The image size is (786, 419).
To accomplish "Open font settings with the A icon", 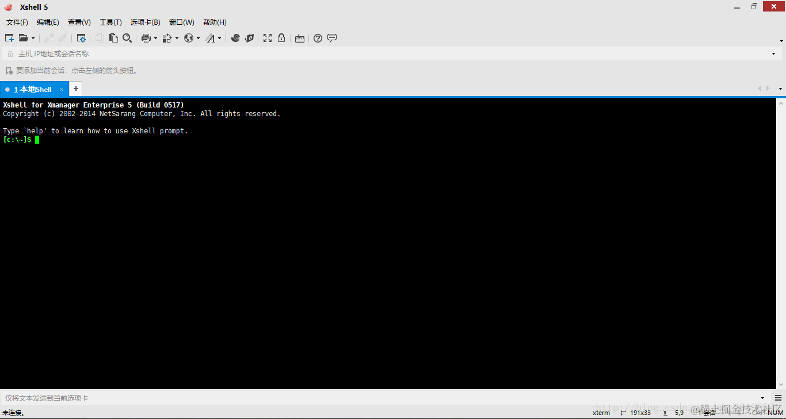I will [210, 38].
